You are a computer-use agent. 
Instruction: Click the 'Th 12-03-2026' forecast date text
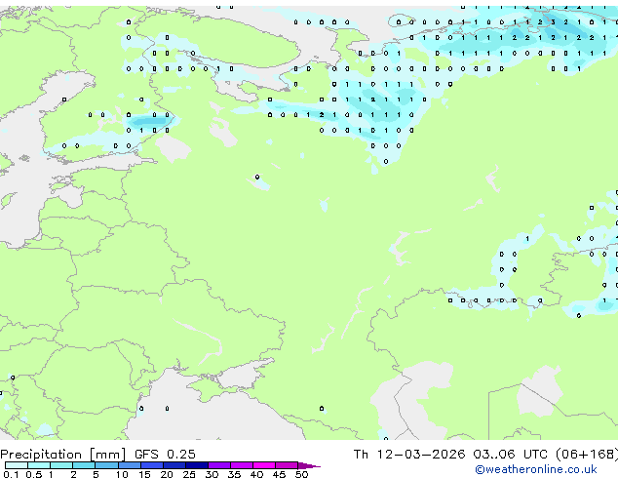pyautogui.click(x=409, y=455)
